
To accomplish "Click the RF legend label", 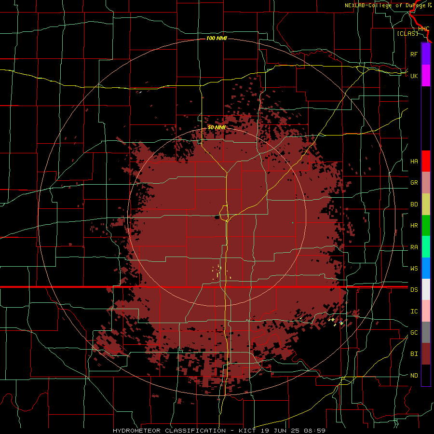I will tap(414, 54).
